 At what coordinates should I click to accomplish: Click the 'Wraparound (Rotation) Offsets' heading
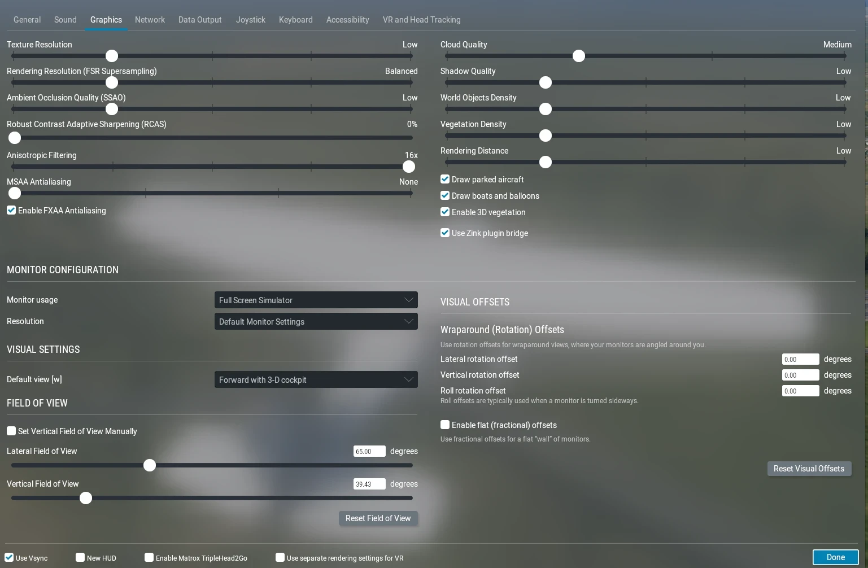point(502,330)
